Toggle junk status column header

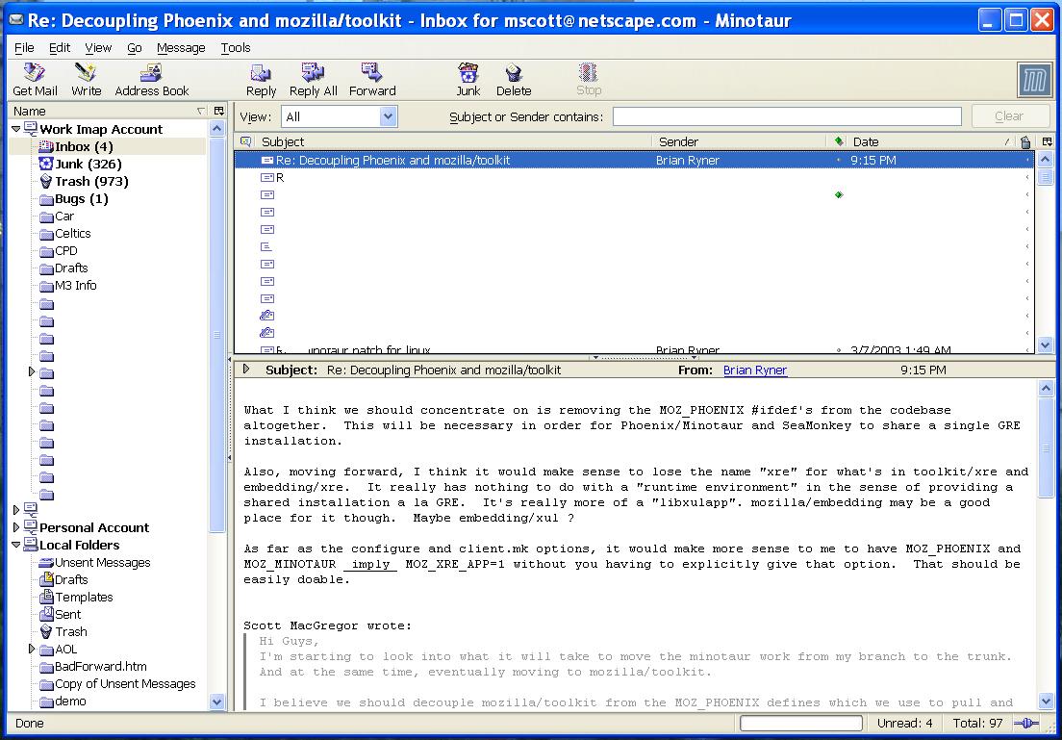pos(1025,141)
